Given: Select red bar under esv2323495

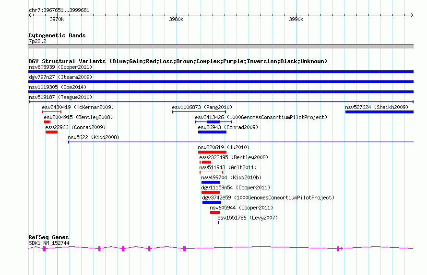Looking at the screenshot, I should (x=205, y=162).
